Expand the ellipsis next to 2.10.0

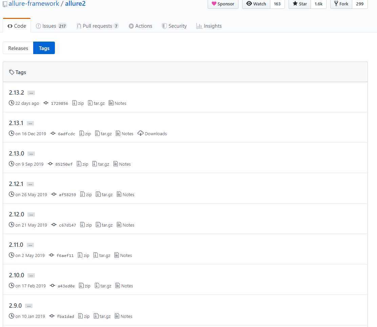pyautogui.click(x=31, y=276)
